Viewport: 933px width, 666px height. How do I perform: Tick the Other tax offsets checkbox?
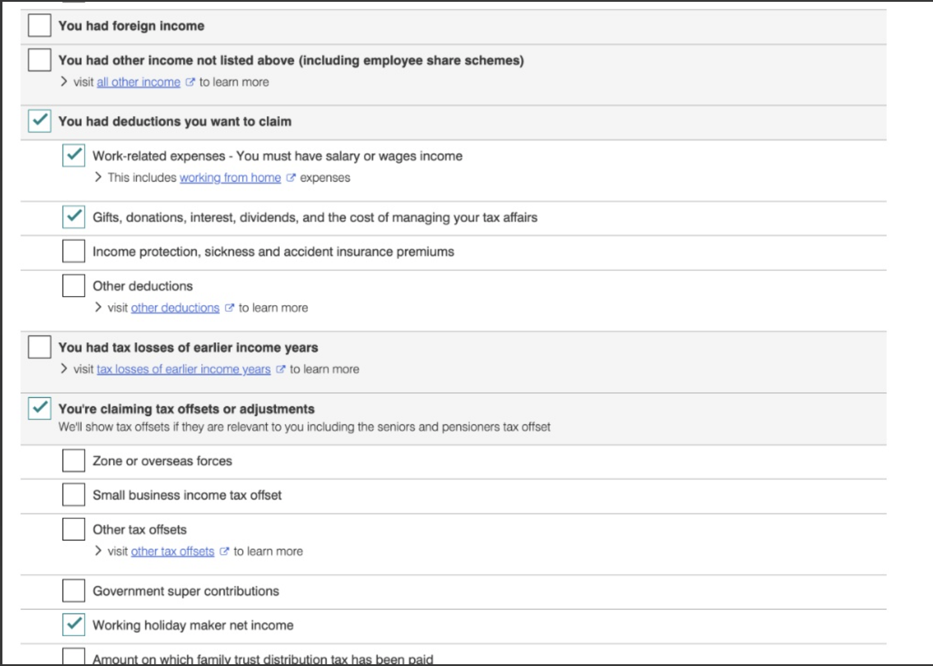pyautogui.click(x=74, y=529)
